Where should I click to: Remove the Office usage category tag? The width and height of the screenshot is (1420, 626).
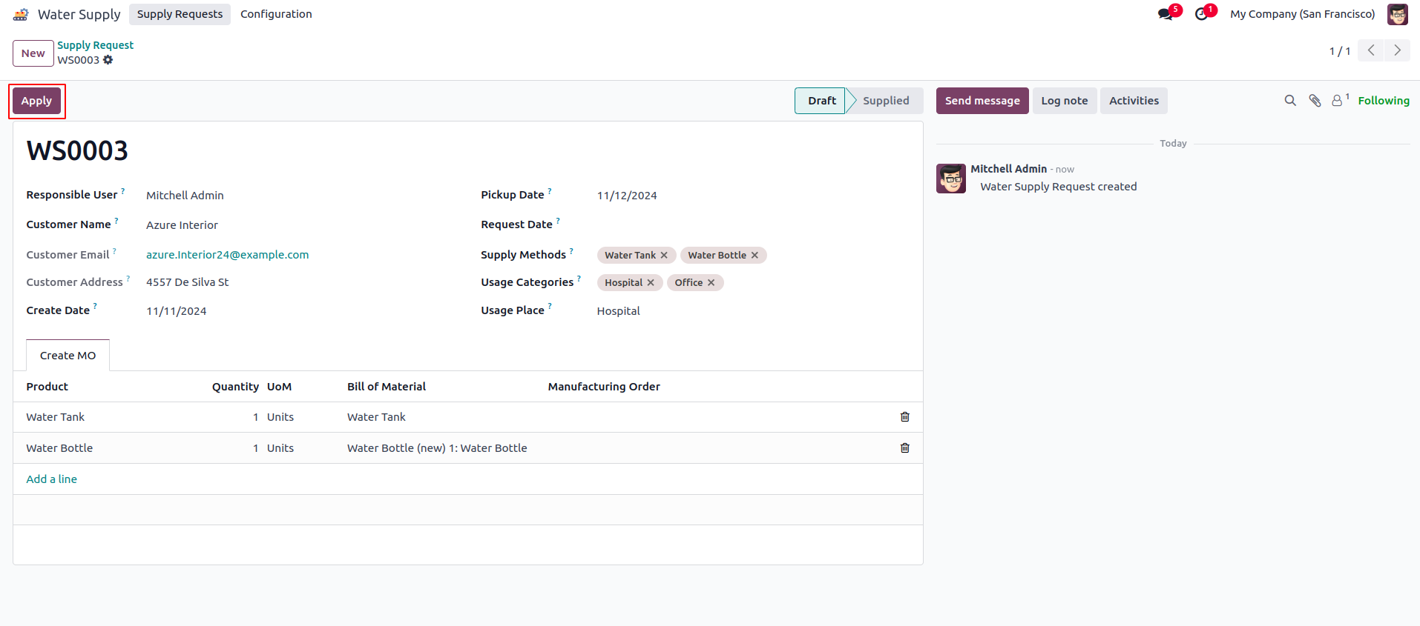click(x=711, y=283)
